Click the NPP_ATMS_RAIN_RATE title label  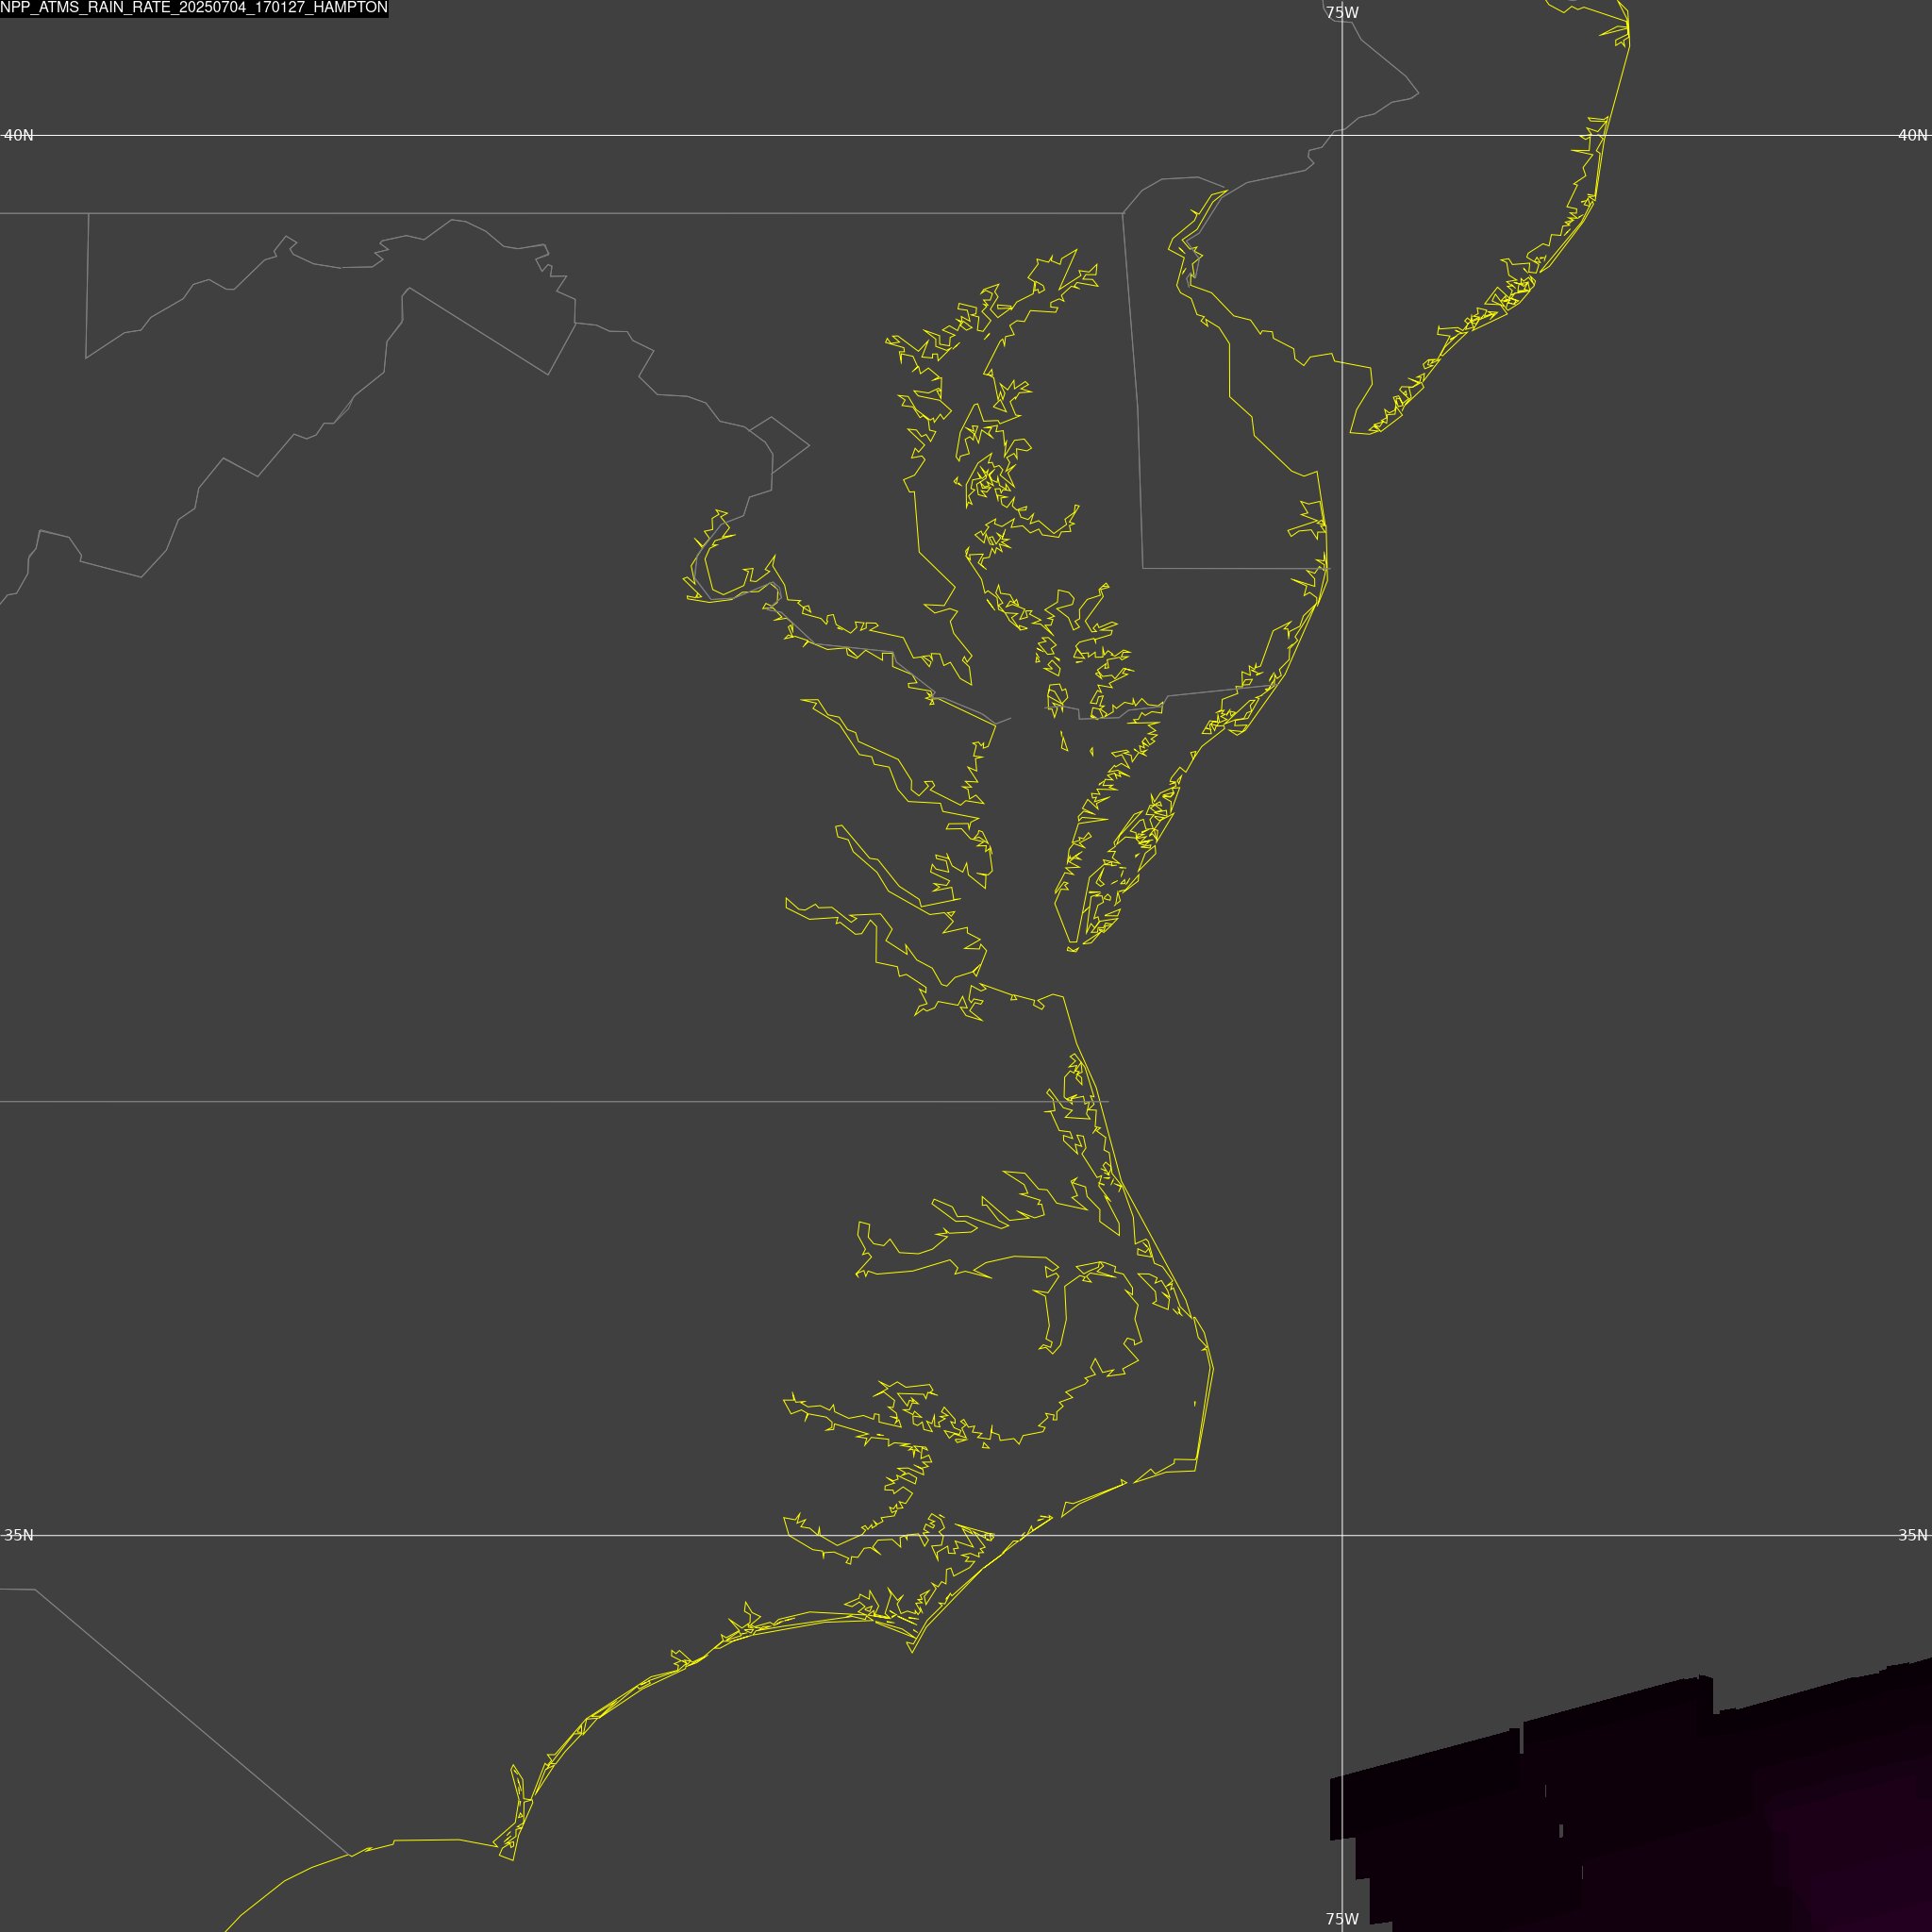pyautogui.click(x=194, y=8)
